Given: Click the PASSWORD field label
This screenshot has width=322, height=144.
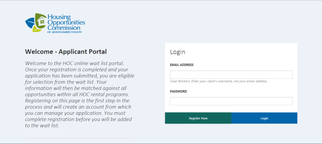Looking at the screenshot, I should 178,91.
